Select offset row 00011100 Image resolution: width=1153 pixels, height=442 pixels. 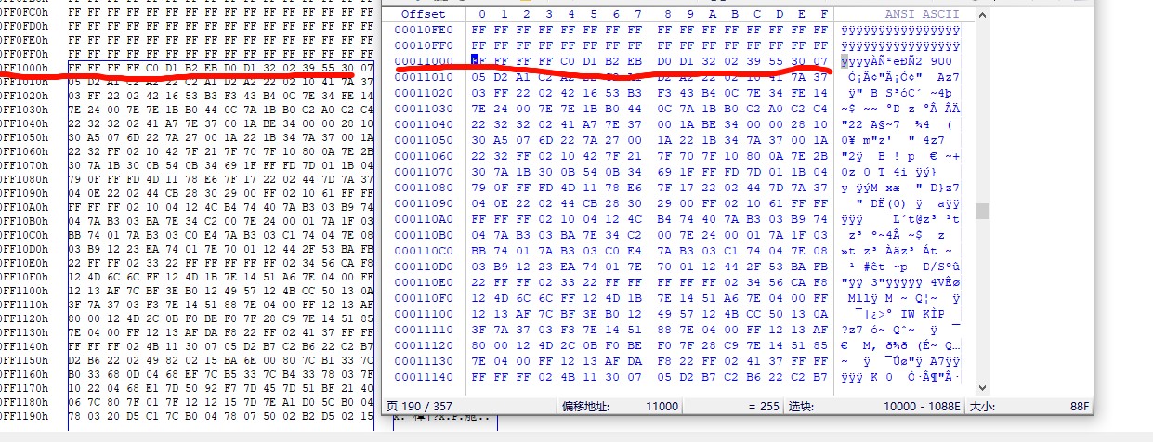pos(424,314)
